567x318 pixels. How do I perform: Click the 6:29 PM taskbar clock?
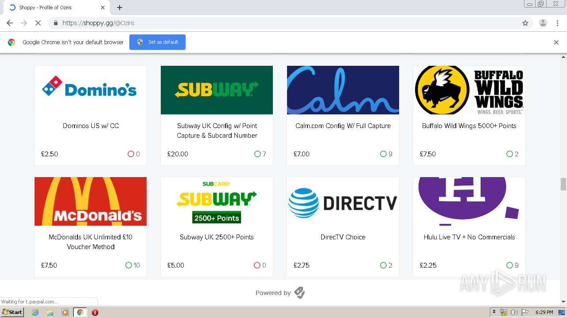pos(544,312)
